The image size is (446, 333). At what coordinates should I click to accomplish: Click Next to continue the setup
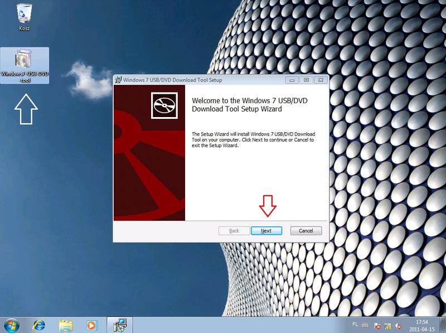point(266,231)
